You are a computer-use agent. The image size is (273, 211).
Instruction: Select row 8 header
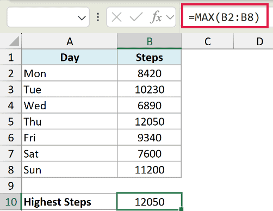click(x=11, y=170)
